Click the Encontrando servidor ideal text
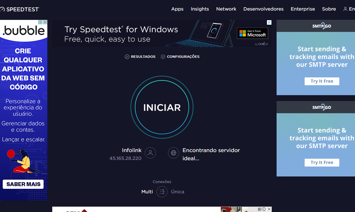Viewport: 355px width, 212px height. pyautogui.click(x=211, y=154)
